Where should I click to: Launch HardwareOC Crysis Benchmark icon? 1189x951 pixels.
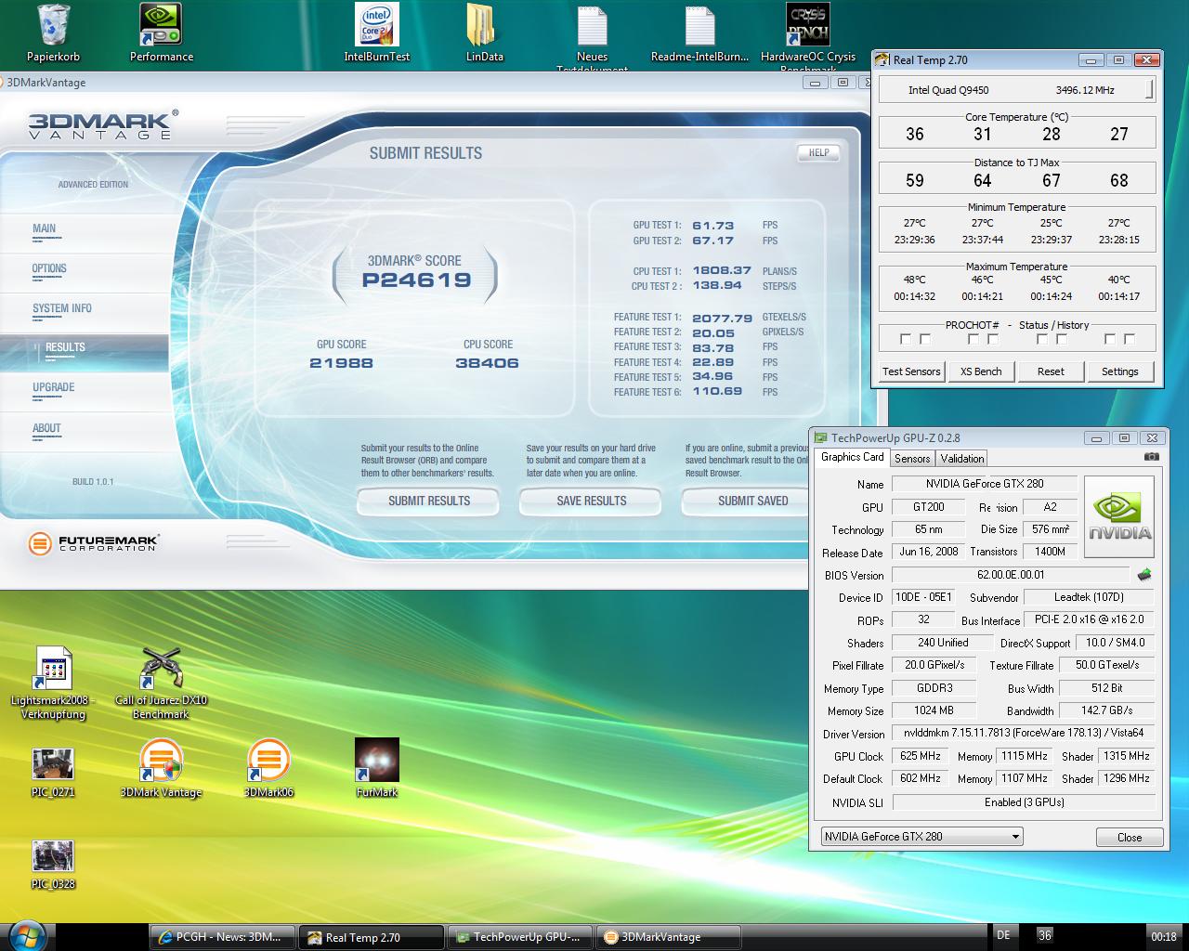(x=807, y=37)
